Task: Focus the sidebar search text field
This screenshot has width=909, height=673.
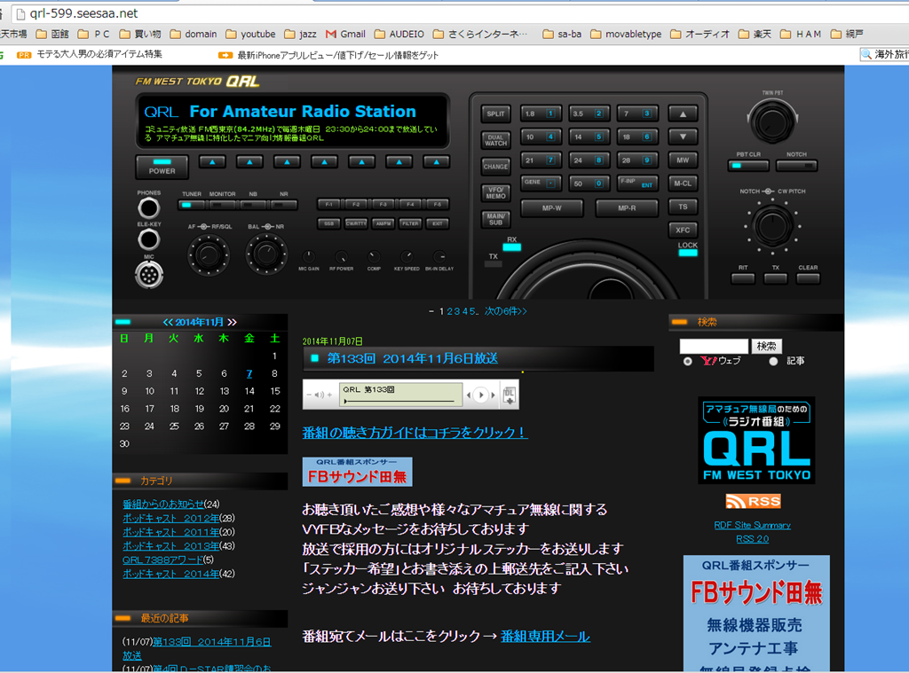Action: click(x=715, y=347)
